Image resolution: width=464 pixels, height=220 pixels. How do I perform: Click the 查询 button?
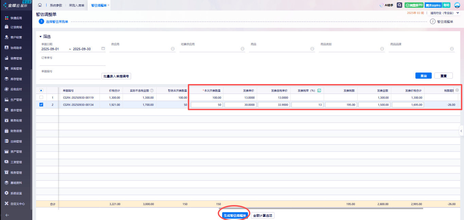click(x=423, y=76)
